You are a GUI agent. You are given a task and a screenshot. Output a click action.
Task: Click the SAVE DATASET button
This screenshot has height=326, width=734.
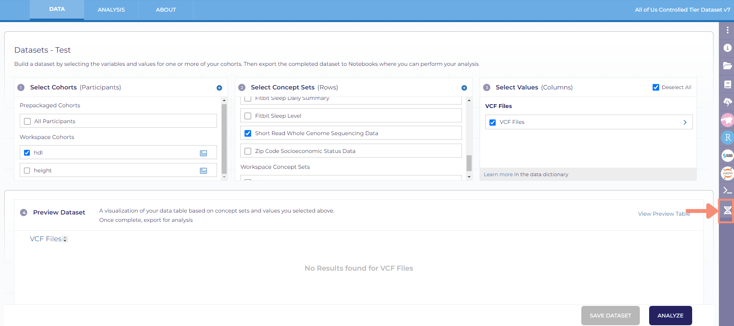click(x=610, y=316)
